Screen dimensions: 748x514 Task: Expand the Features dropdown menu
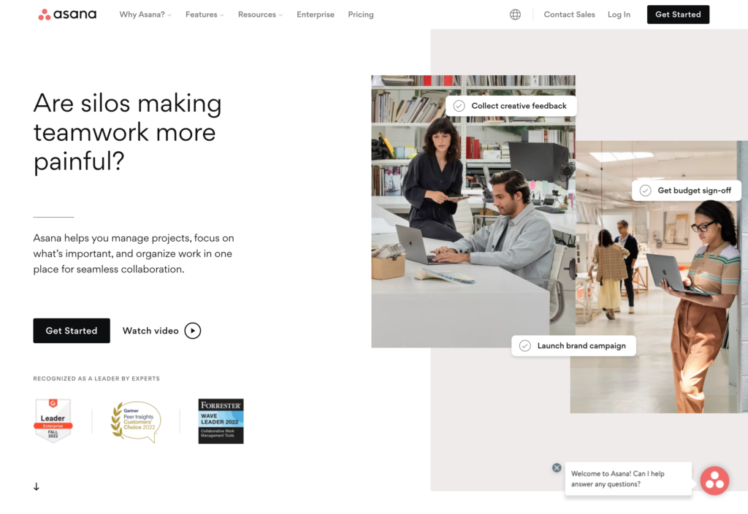(x=205, y=15)
